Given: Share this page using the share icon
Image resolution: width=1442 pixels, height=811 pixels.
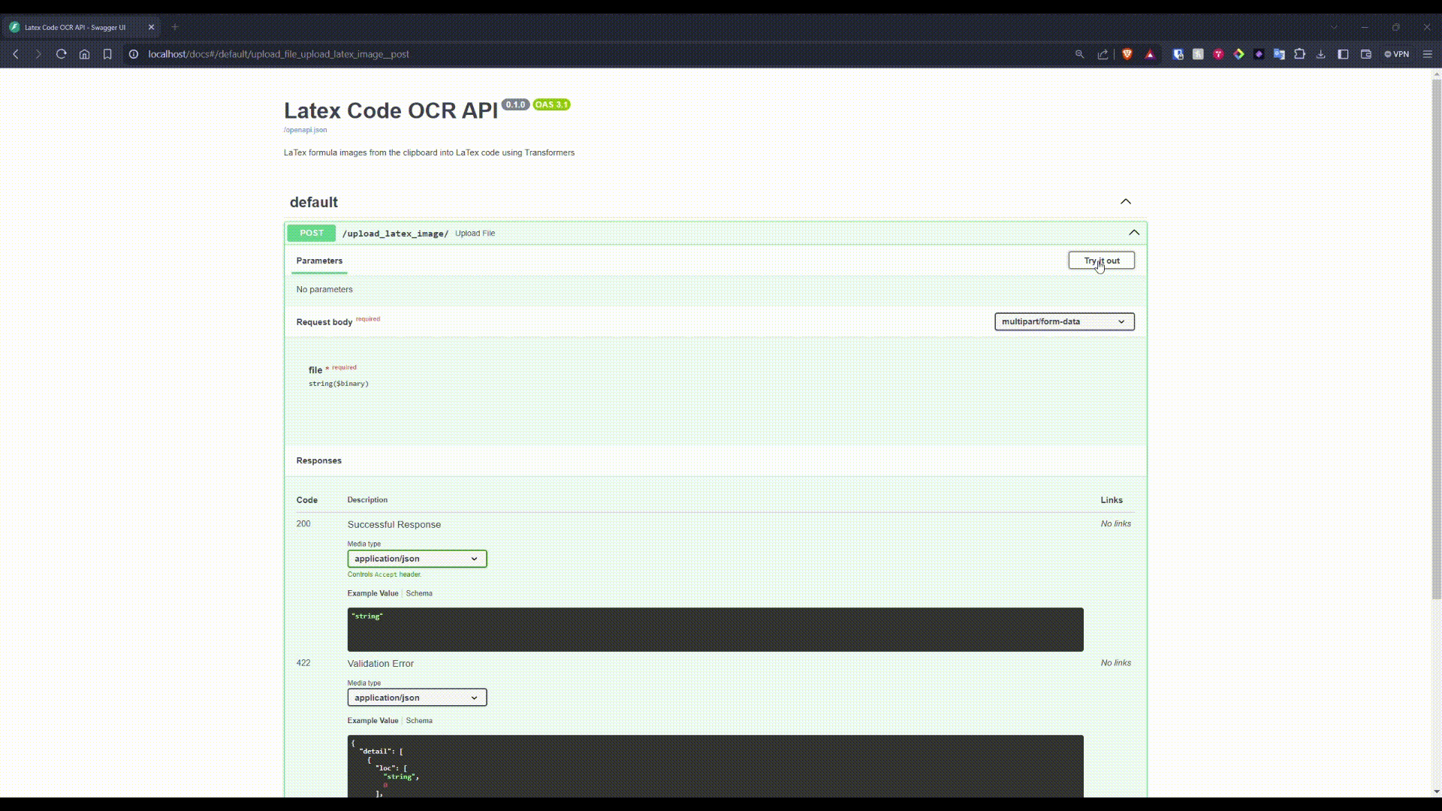Looking at the screenshot, I should pyautogui.click(x=1103, y=54).
